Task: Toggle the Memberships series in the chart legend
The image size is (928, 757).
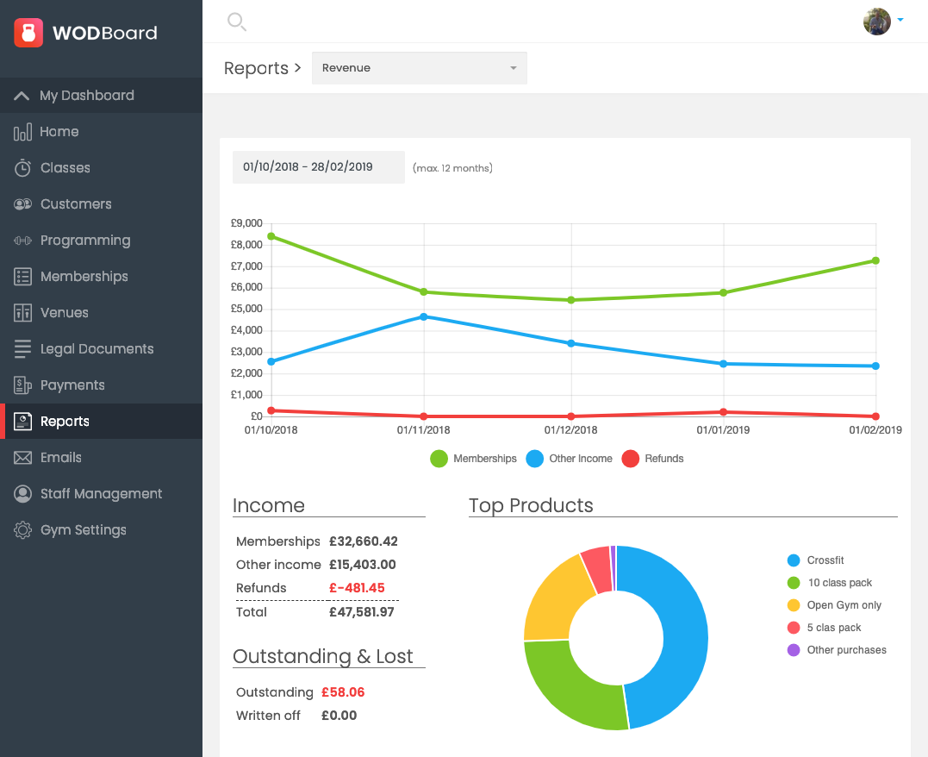Action: tap(472, 458)
